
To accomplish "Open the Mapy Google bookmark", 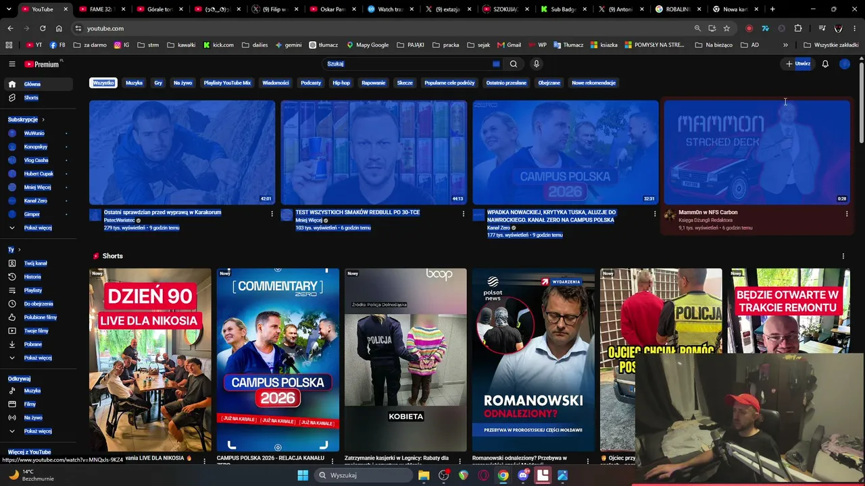I will pos(368,45).
